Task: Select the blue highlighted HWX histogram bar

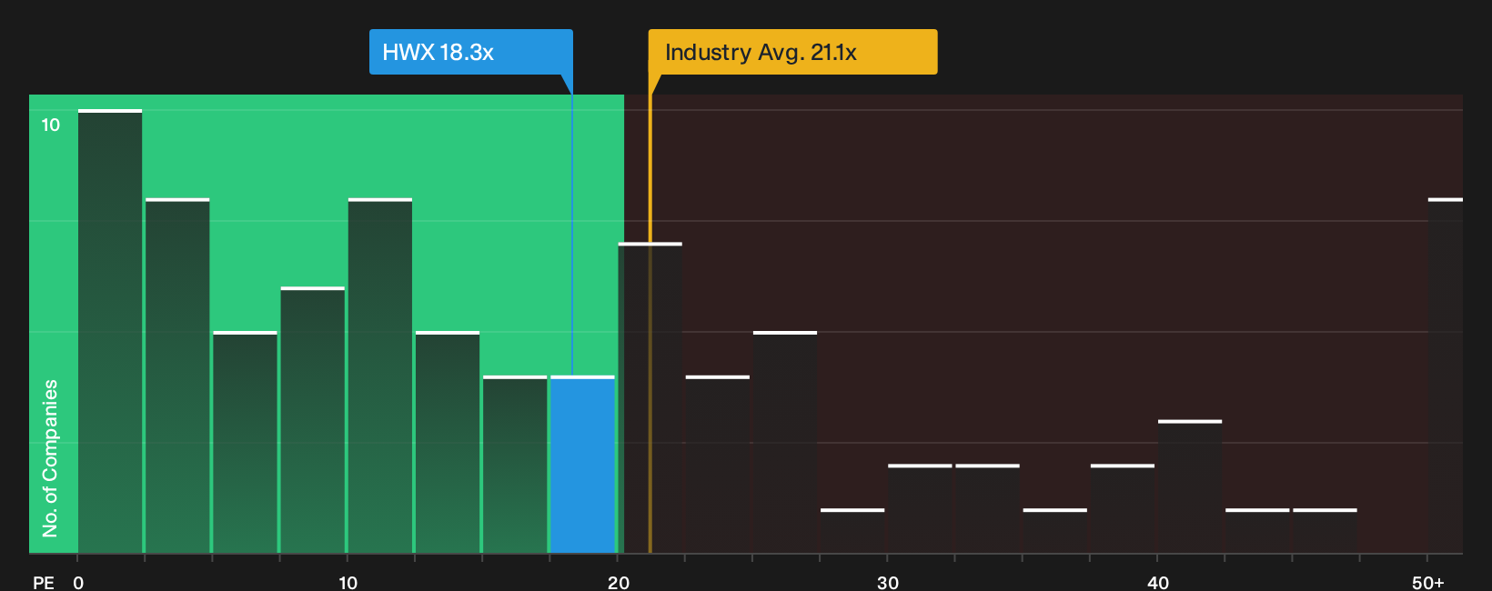Action: (x=583, y=465)
